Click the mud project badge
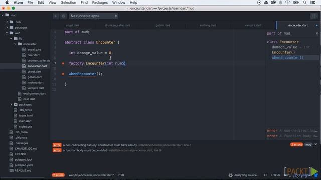The image size is (321, 180). click(x=308, y=145)
